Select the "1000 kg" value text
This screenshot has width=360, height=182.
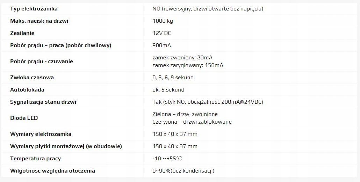point(163,21)
